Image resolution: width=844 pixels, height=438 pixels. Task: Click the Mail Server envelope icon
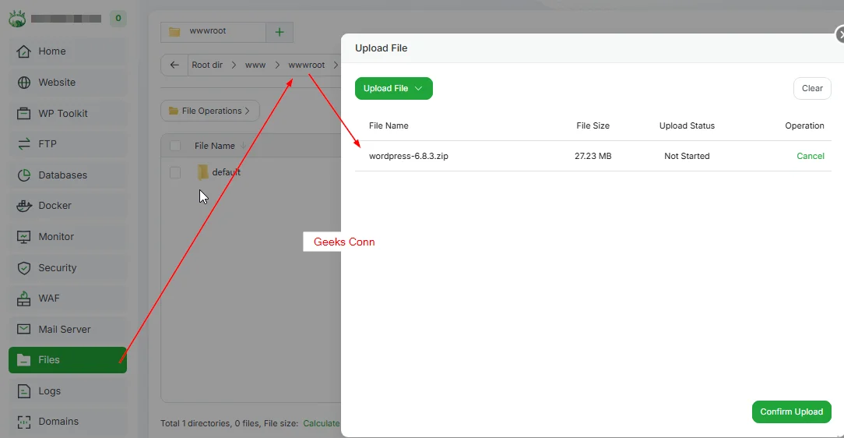coord(23,329)
